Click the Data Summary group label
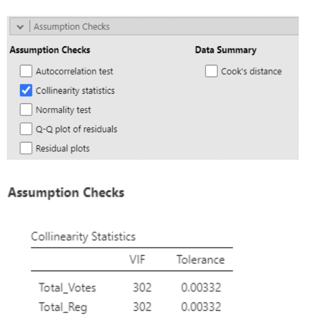The width and height of the screenshot is (309, 320). coord(225,50)
